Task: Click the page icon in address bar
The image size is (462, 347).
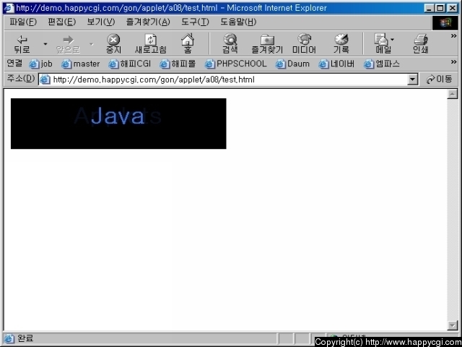Action: pyautogui.click(x=45, y=80)
